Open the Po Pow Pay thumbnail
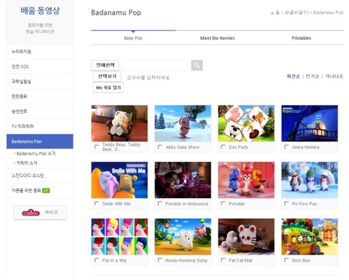Screen dimensions: 349x280 309,180
